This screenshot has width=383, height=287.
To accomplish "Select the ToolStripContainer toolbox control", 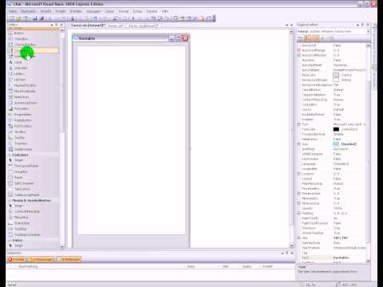I will [x=33, y=234].
